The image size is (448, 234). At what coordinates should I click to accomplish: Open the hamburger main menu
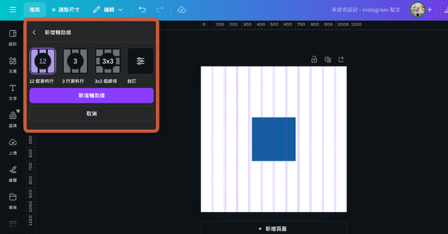12,10
